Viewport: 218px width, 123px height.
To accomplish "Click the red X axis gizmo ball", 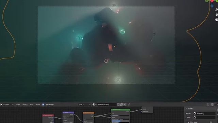I will pos(212,1).
